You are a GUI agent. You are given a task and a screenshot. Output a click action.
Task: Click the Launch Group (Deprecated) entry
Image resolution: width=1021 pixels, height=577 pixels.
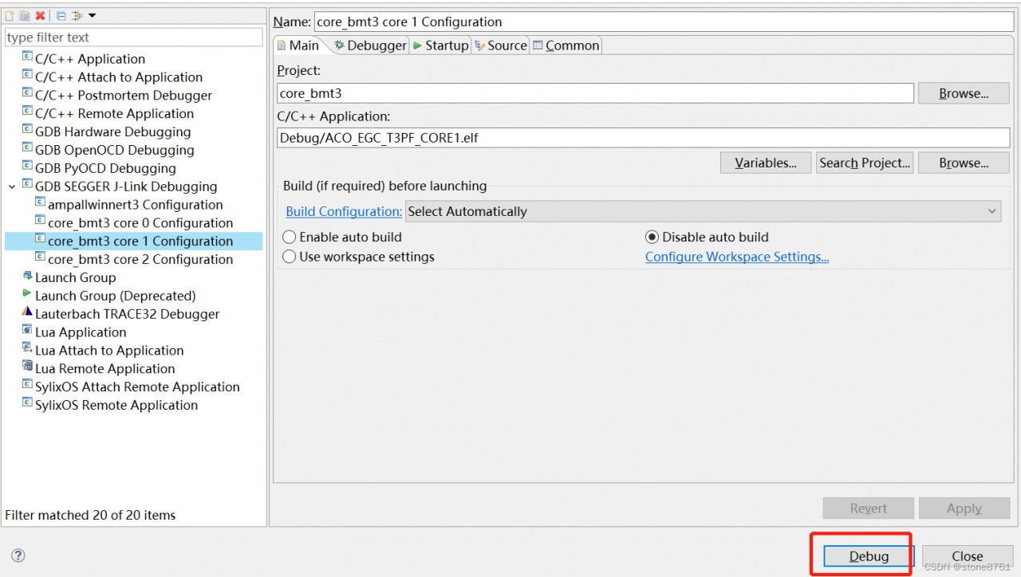pos(115,296)
